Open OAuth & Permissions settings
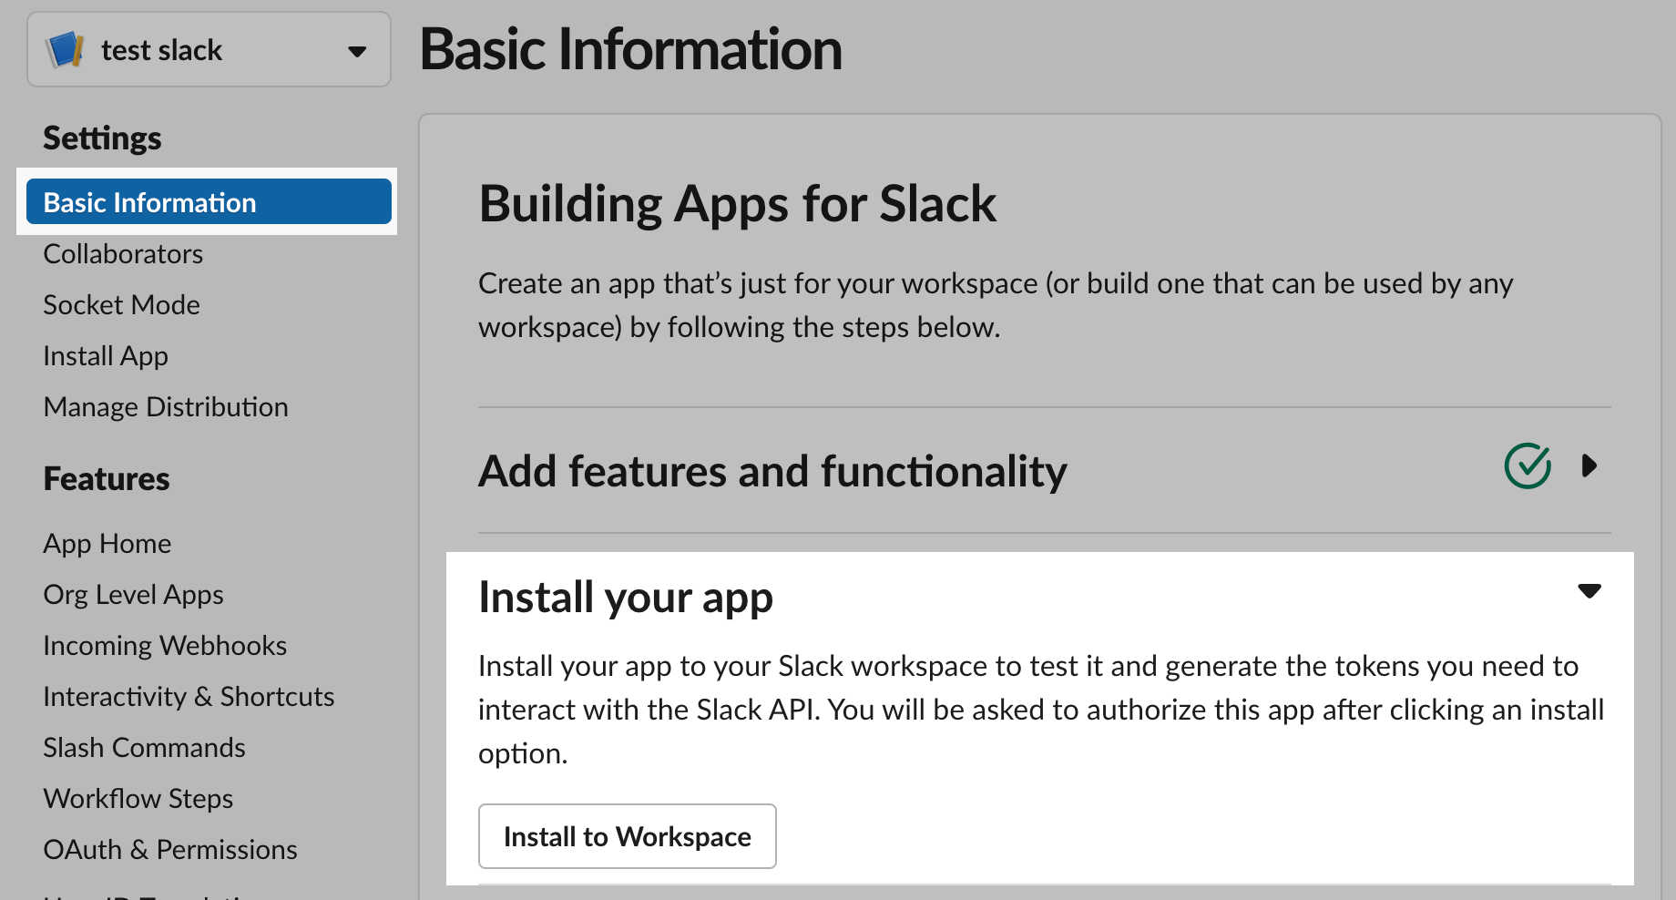Image resolution: width=1676 pixels, height=900 pixels. click(169, 849)
